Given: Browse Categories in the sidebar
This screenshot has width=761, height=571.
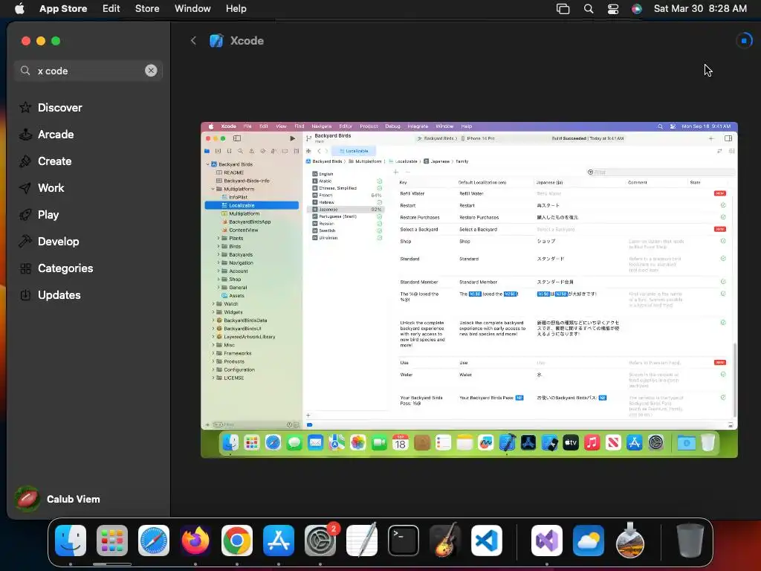Looking at the screenshot, I should pyautogui.click(x=56, y=268).
